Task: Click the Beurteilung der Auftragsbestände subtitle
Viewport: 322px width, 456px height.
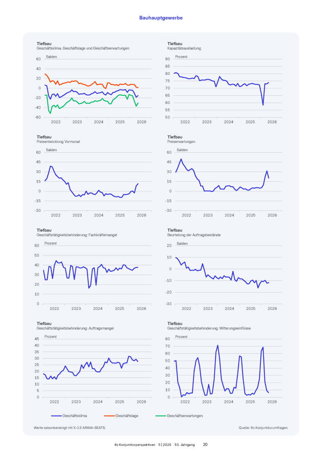Action: point(194,235)
